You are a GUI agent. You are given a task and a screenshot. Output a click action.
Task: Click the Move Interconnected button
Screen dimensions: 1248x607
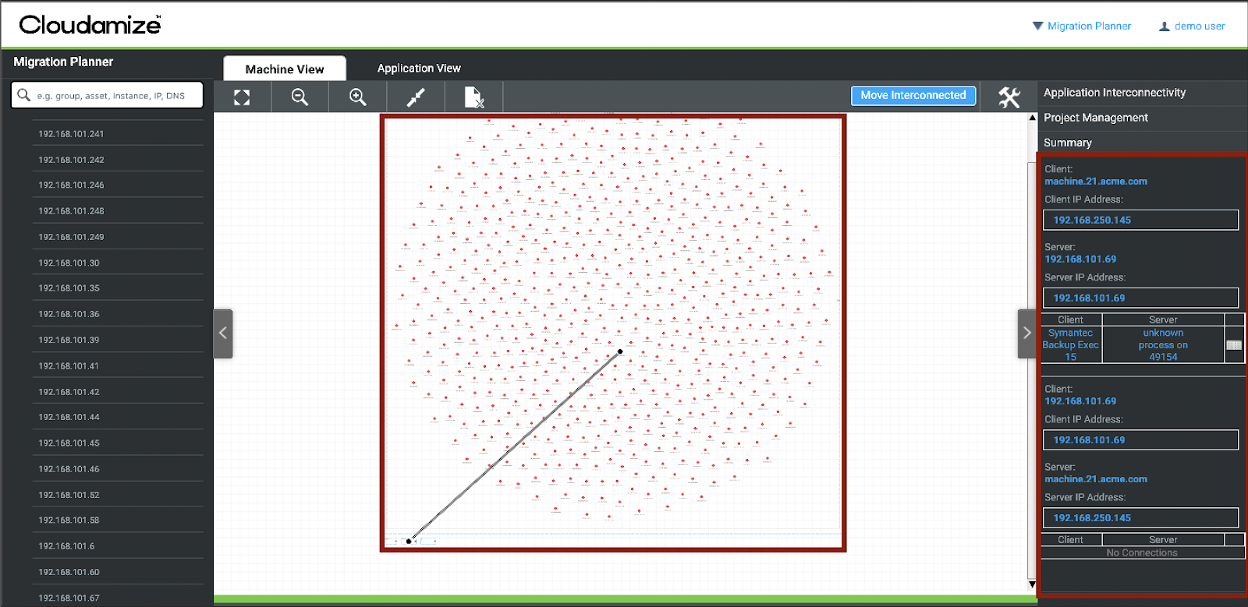point(913,95)
